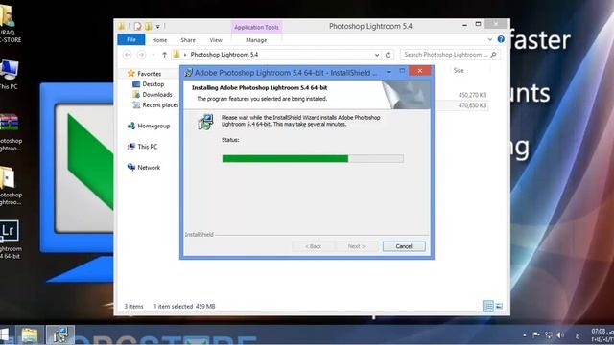The image size is (614, 345).
Task: Click the Explorer Back arrow
Action: coord(128,55)
